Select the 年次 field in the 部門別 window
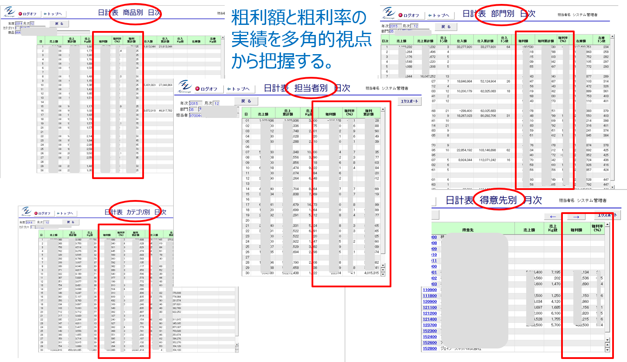 pos(396,26)
